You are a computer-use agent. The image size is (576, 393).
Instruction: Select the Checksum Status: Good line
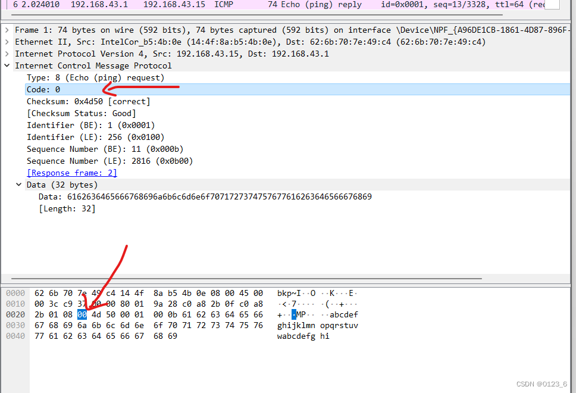point(81,113)
